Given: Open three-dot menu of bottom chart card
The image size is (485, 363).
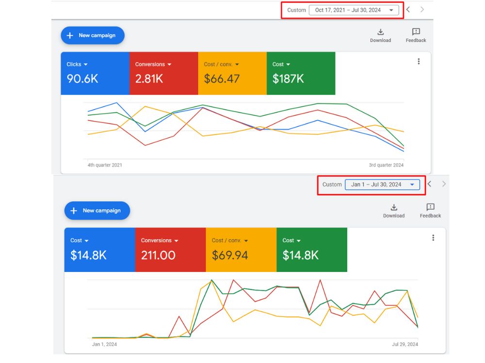Looking at the screenshot, I should point(433,238).
